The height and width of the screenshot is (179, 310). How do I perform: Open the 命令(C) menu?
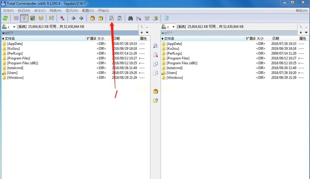tap(40, 11)
